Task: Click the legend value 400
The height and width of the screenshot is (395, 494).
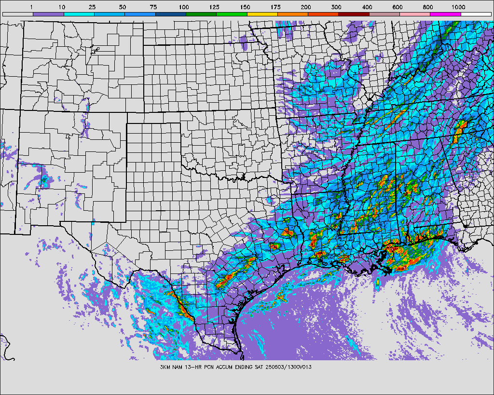Action: coord(367,7)
